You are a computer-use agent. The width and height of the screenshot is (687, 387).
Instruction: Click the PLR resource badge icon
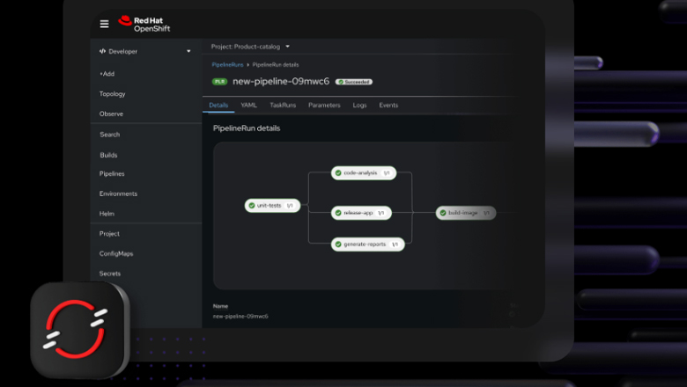tap(219, 82)
